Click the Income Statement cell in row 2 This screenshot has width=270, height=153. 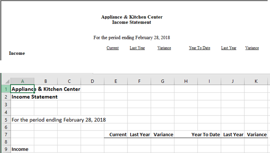coord(22,97)
